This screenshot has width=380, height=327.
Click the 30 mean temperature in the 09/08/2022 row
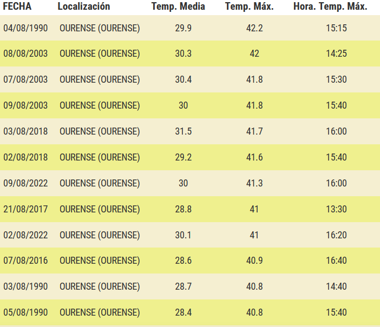(x=184, y=183)
